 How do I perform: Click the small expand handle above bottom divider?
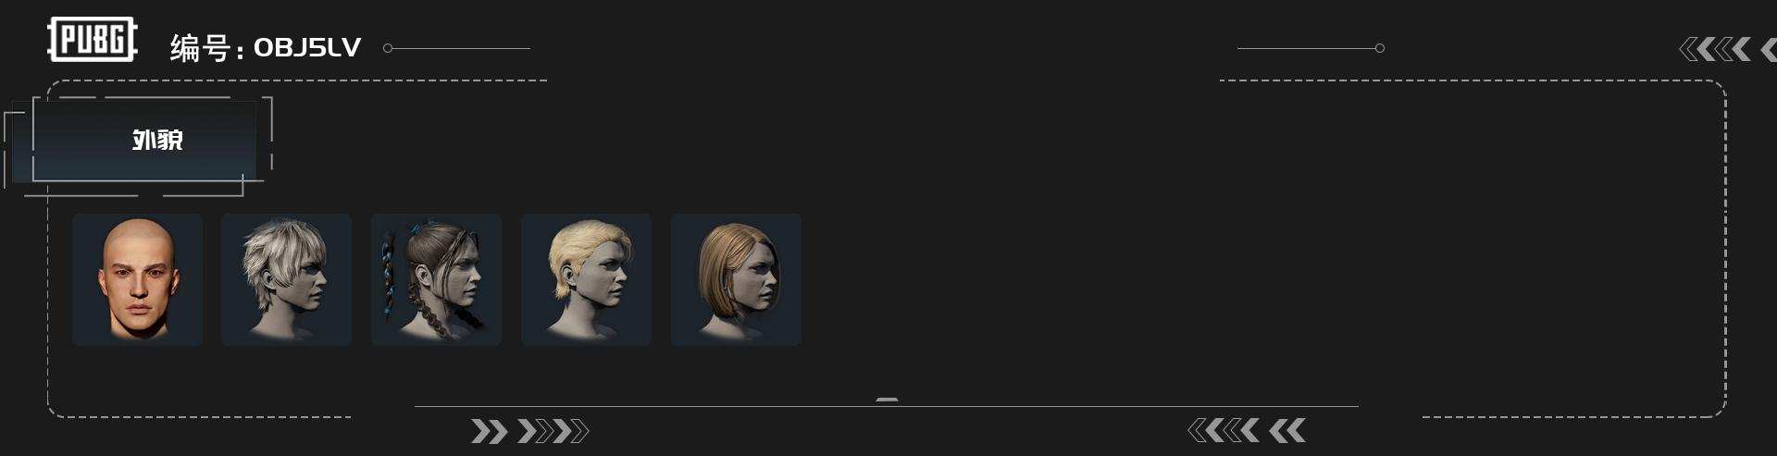[887, 400]
